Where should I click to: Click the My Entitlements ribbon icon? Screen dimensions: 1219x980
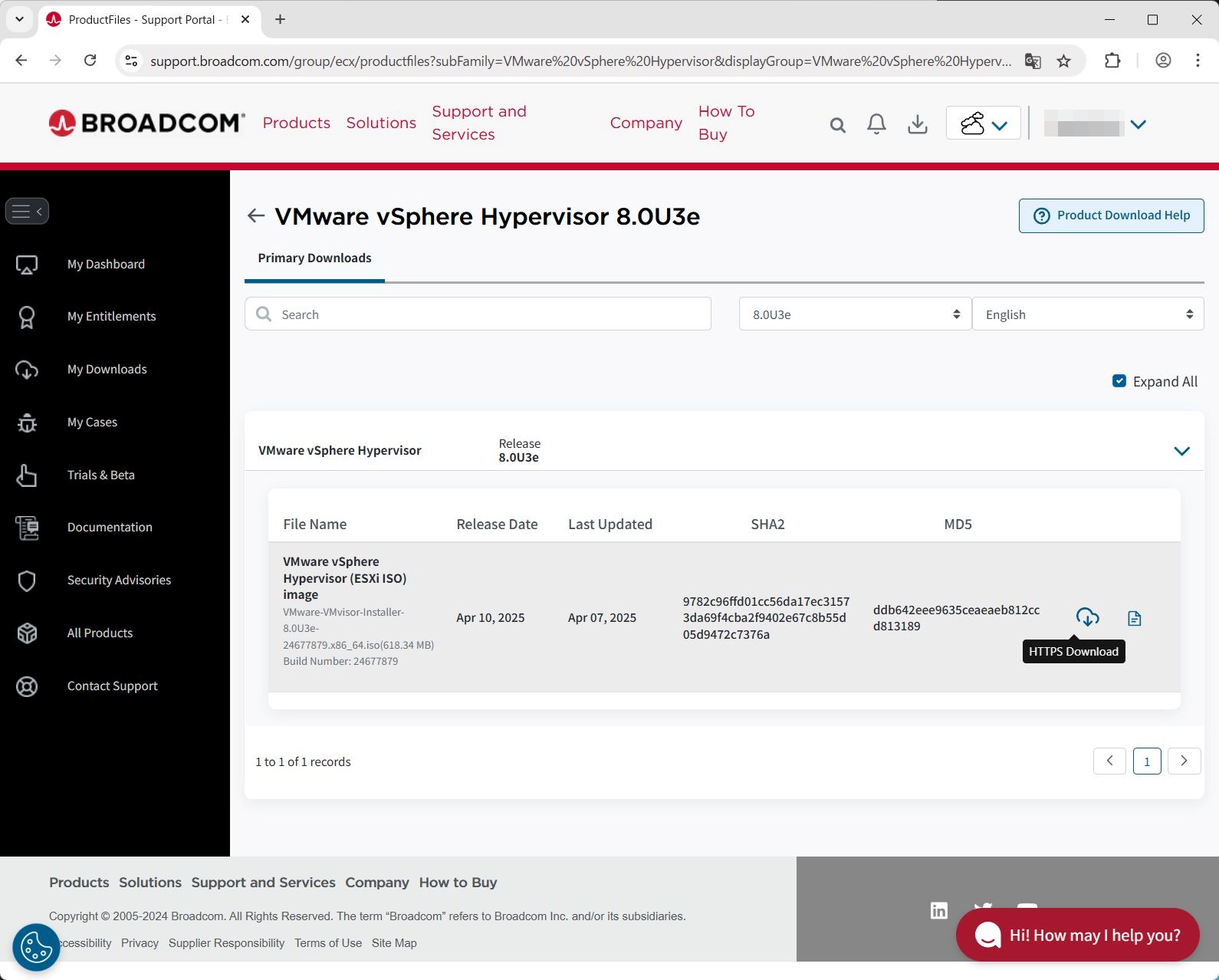(x=27, y=317)
